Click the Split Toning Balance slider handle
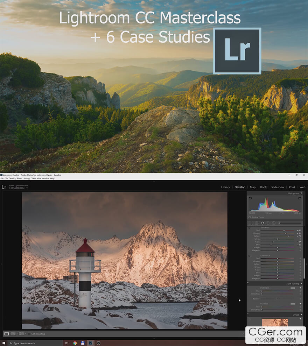 [x=277, y=299]
